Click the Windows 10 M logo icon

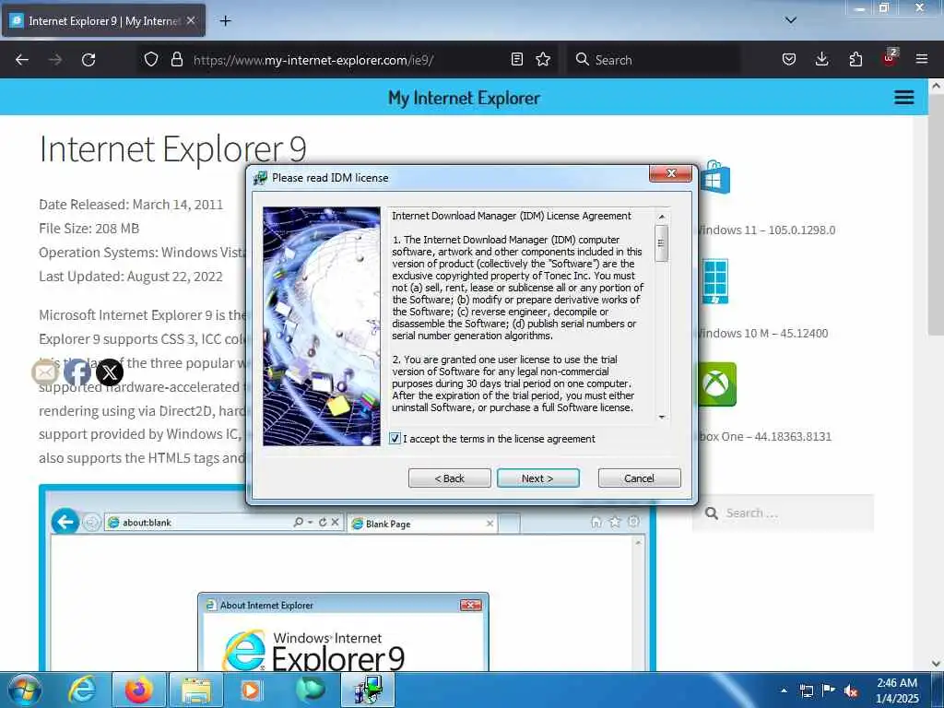tap(715, 281)
